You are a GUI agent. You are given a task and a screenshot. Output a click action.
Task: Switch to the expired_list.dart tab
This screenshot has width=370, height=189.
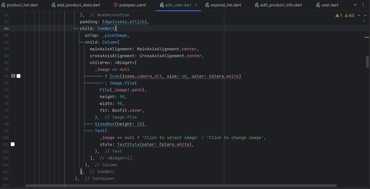[223, 5]
